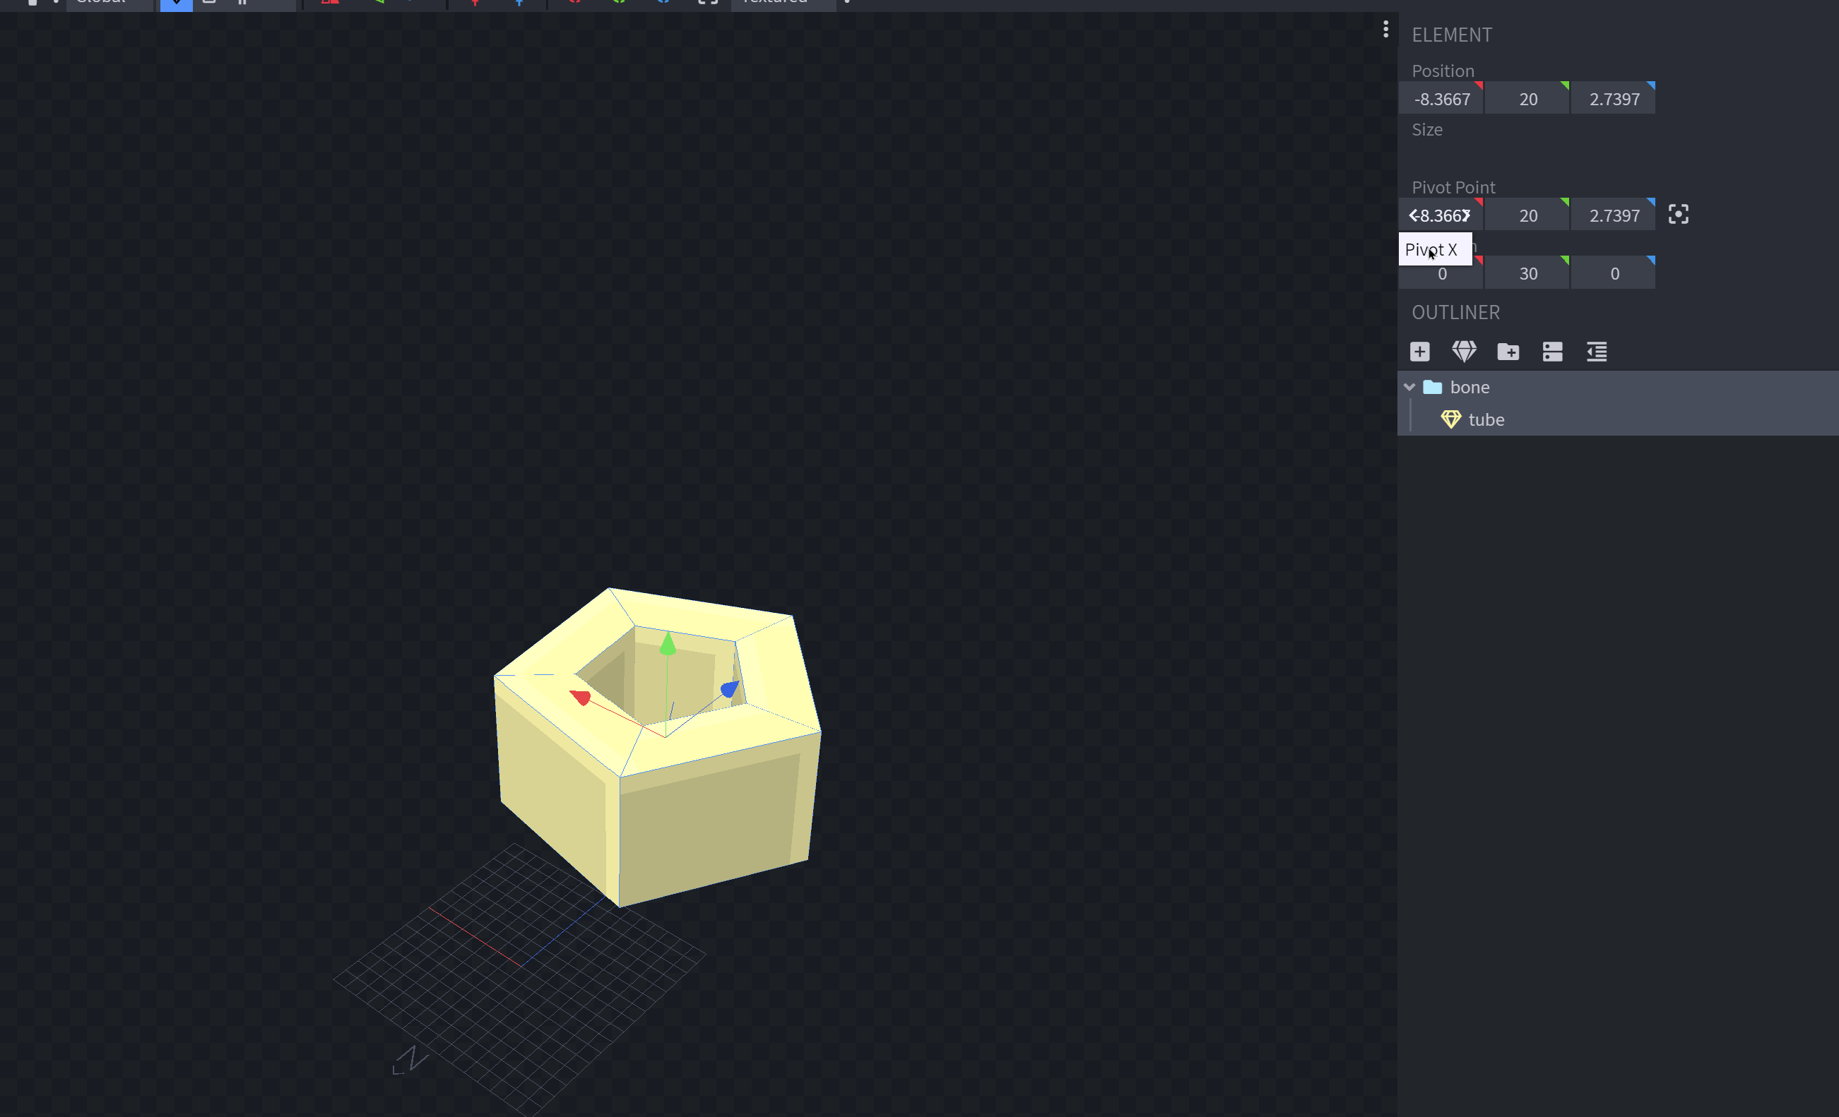
Task: Open the Global transform space dropdown
Action: pyautogui.click(x=108, y=3)
